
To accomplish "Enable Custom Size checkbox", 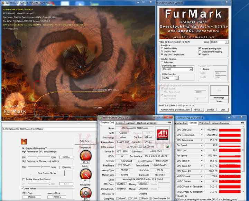I will click(201, 69).
